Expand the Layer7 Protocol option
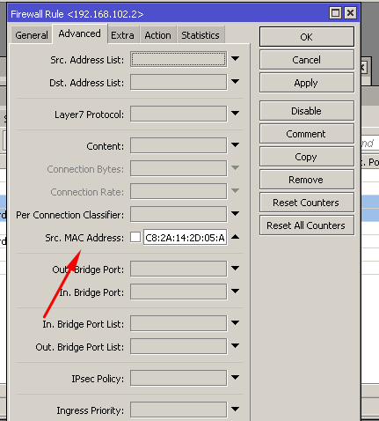Image resolution: width=379 pixels, height=421 pixels. click(235, 114)
